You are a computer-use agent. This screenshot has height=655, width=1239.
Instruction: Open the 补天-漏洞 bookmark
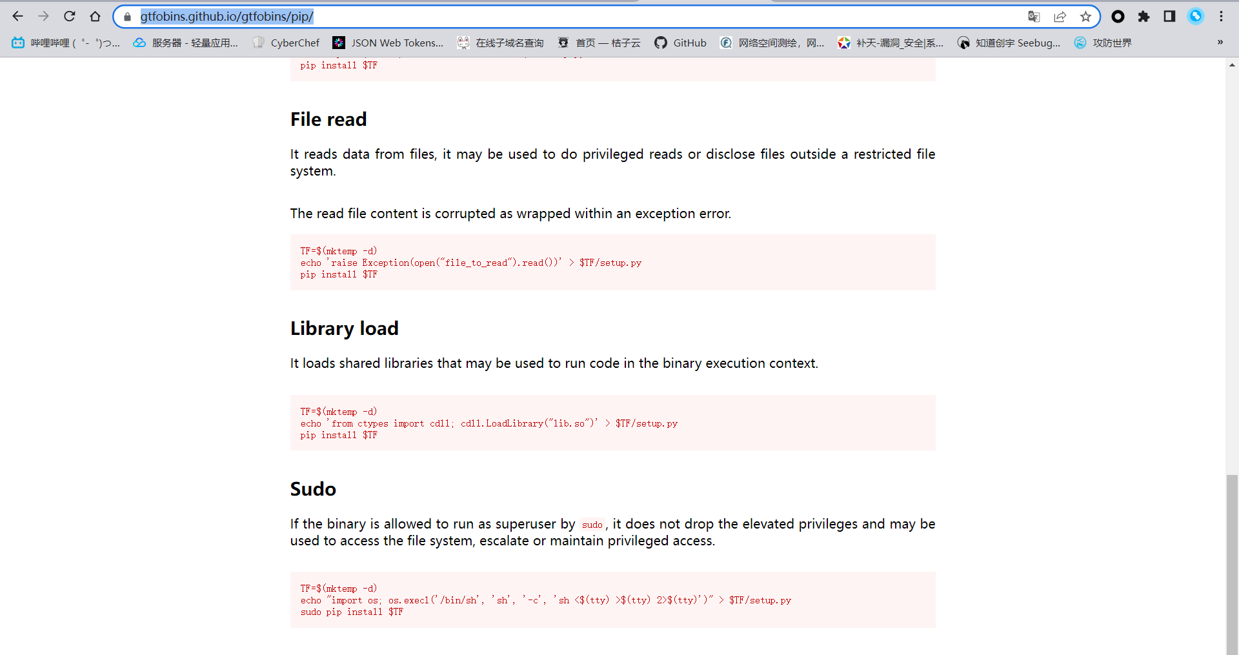coord(891,43)
